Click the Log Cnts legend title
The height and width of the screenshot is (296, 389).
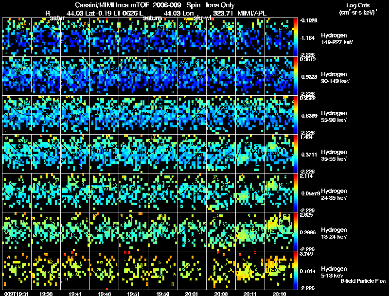pyautogui.click(x=358, y=5)
